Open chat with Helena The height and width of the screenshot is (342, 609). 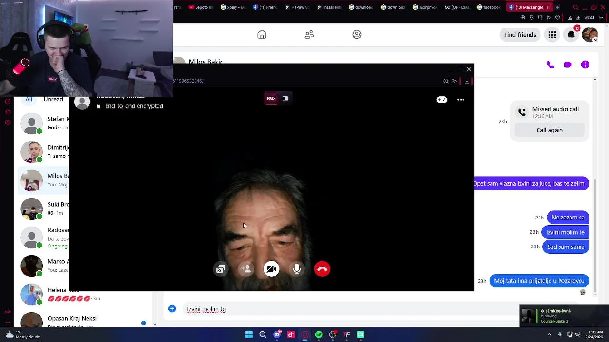[x=86, y=294]
